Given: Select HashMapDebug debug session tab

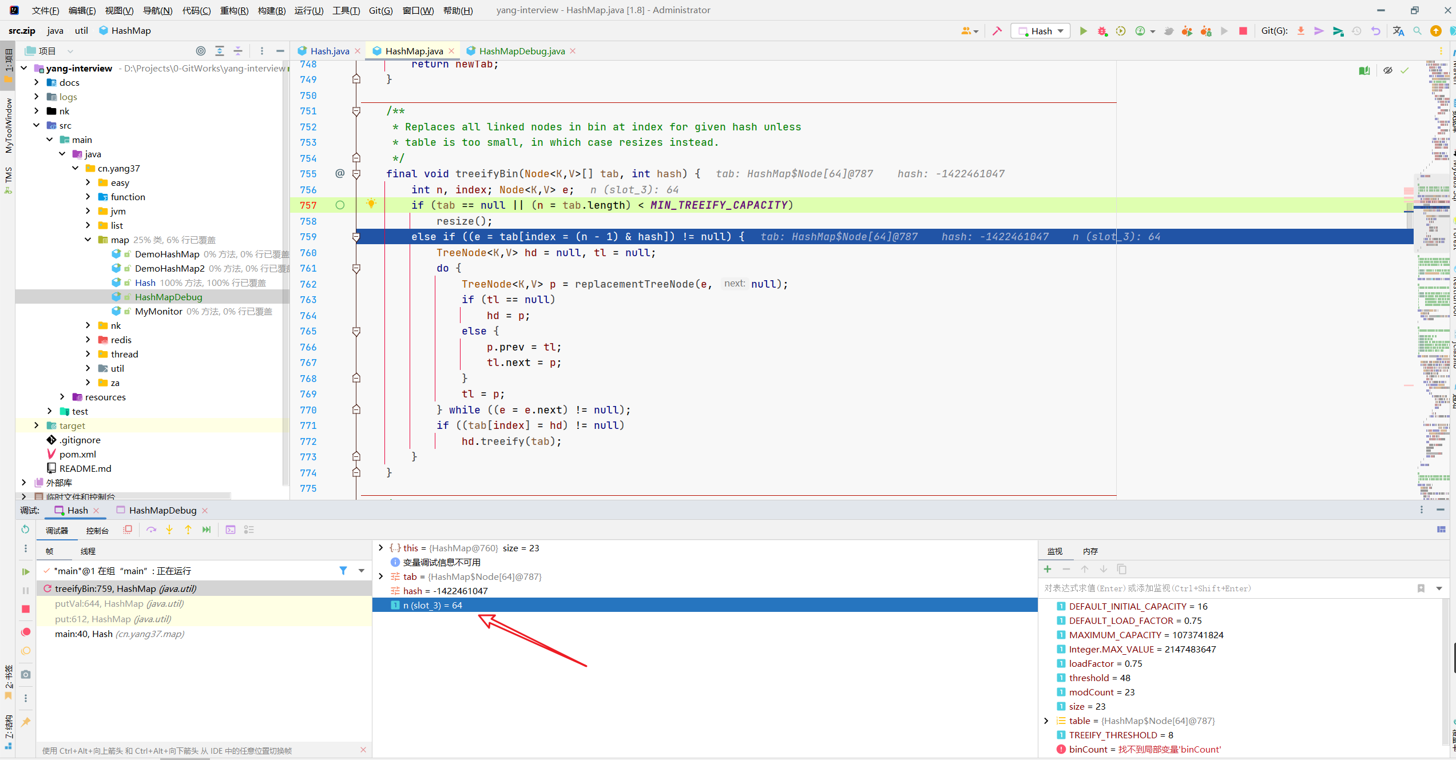Looking at the screenshot, I should (162, 510).
